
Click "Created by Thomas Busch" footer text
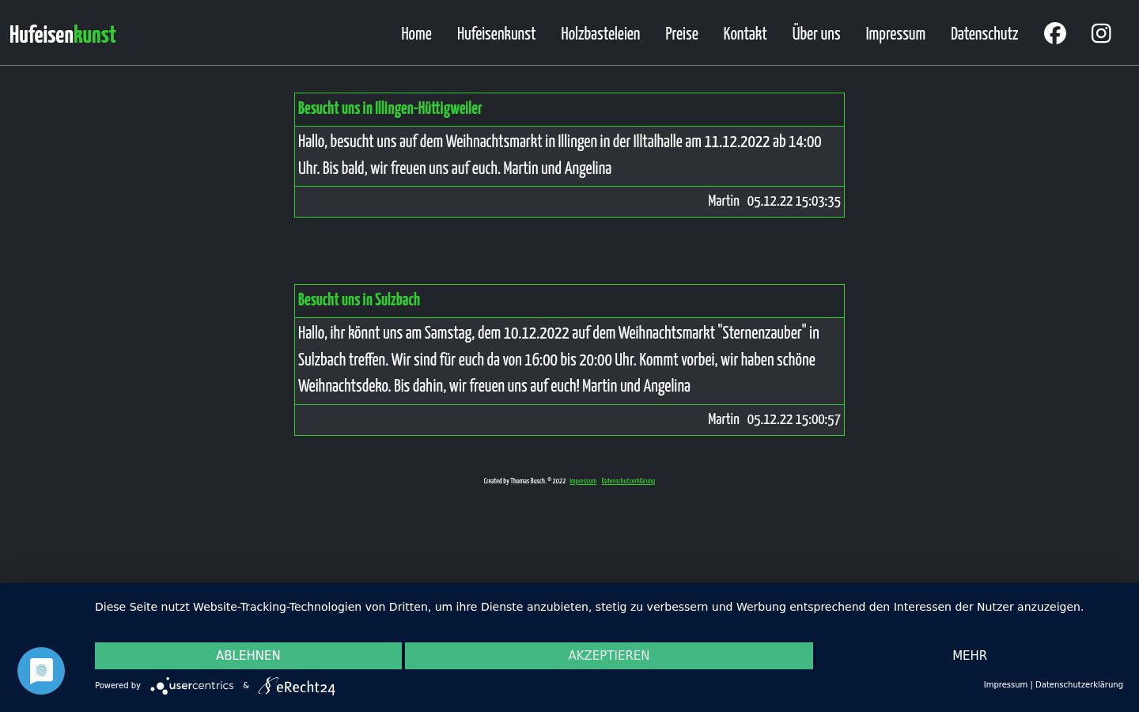tap(524, 481)
